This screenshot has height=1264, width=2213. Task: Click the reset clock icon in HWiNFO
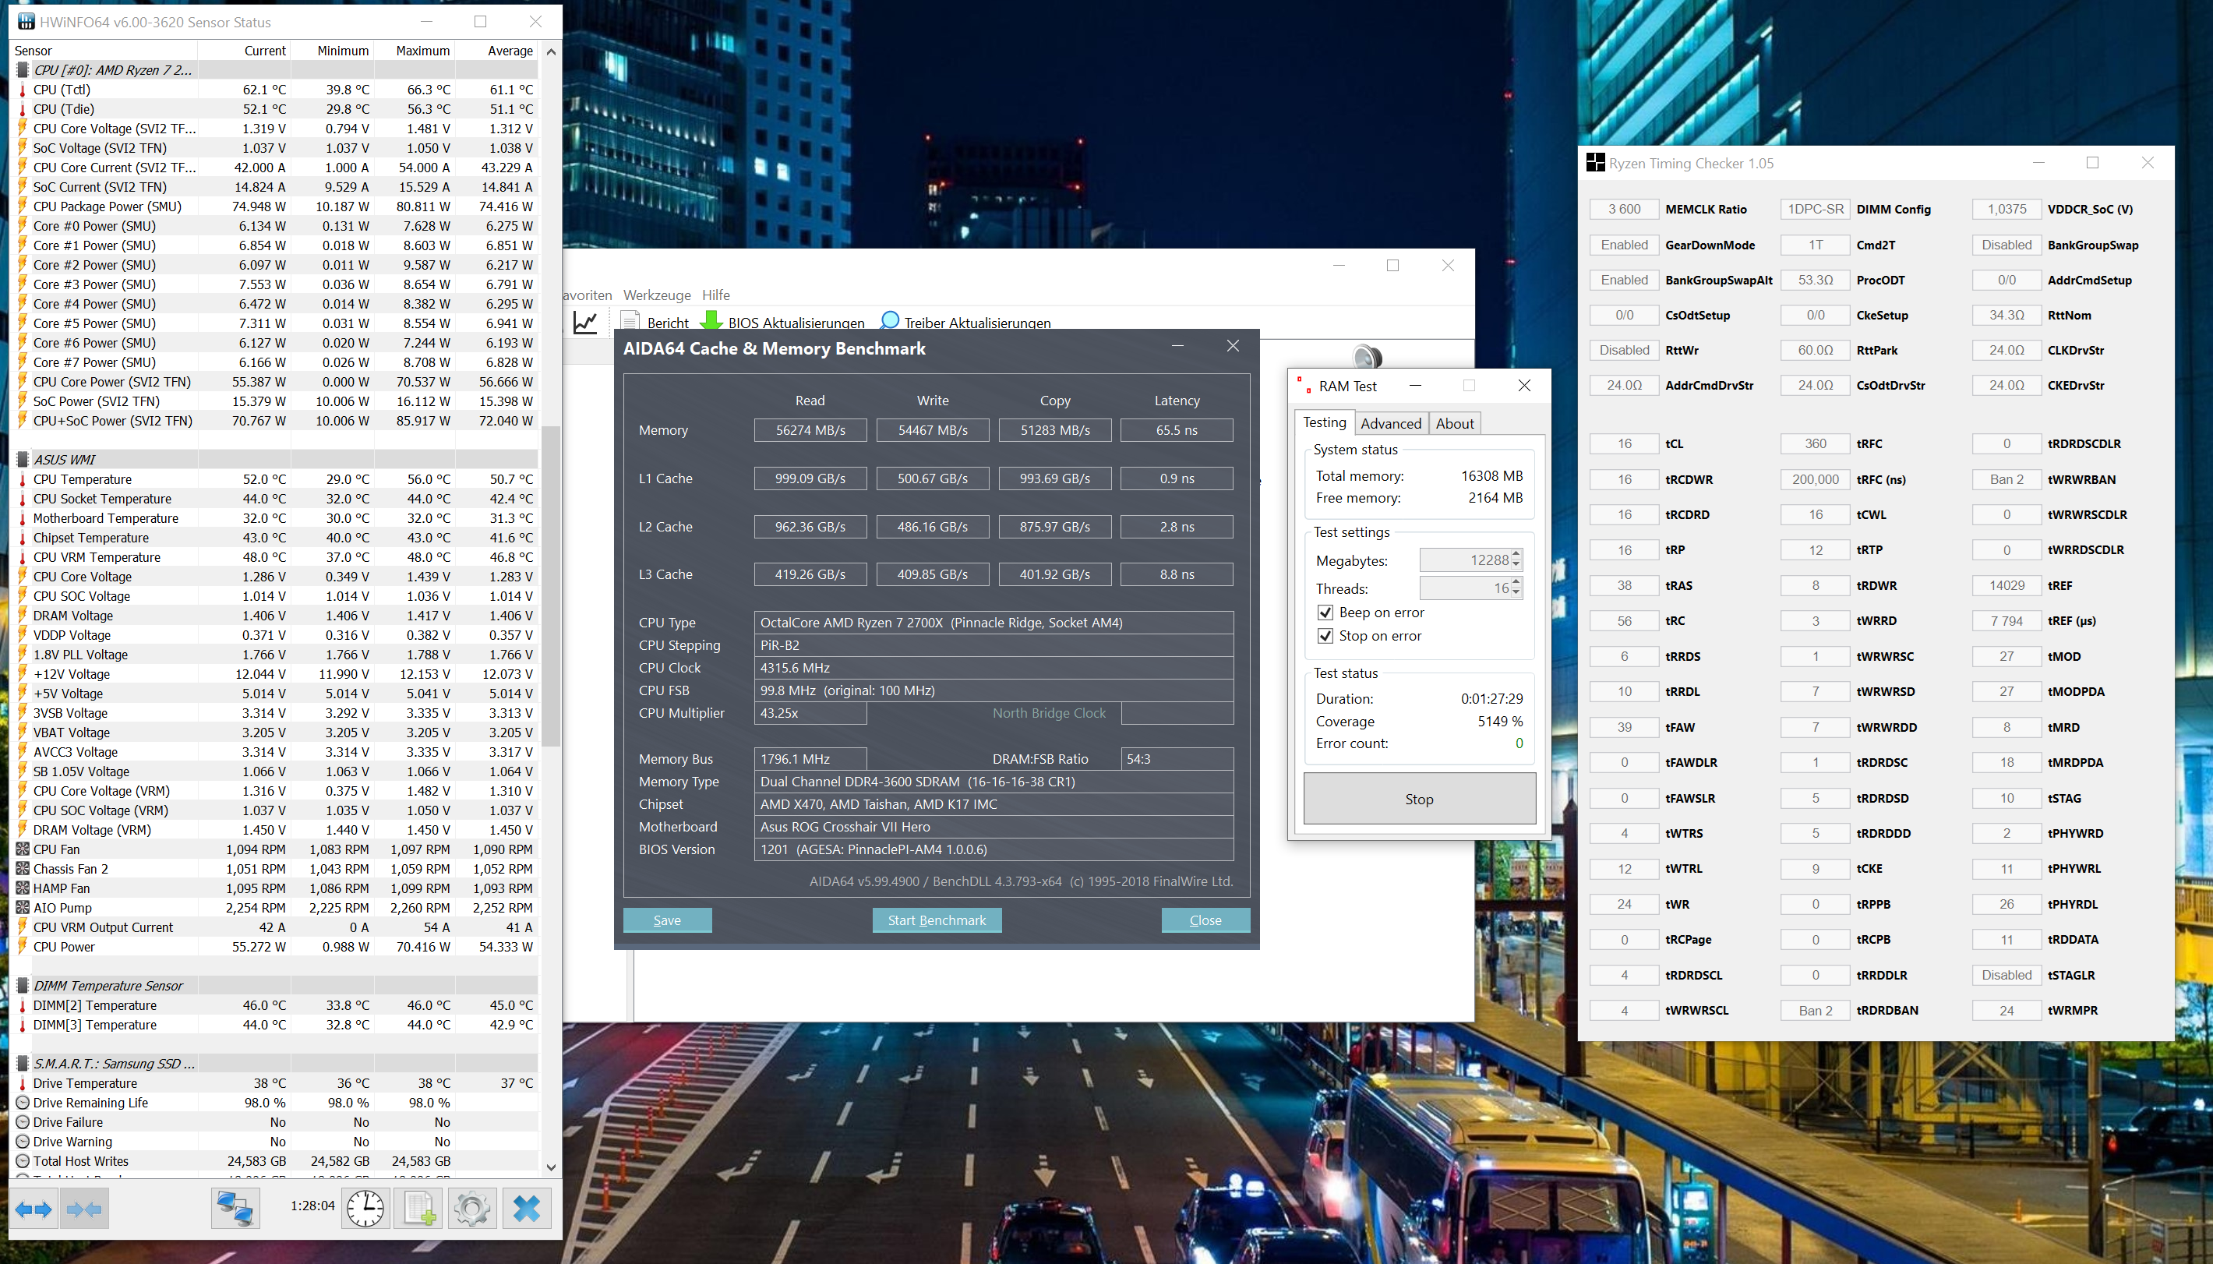[365, 1209]
